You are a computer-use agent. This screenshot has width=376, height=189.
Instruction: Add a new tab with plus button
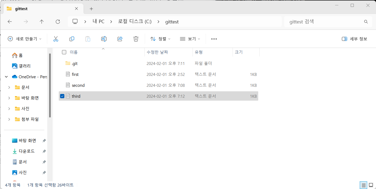tap(91, 9)
